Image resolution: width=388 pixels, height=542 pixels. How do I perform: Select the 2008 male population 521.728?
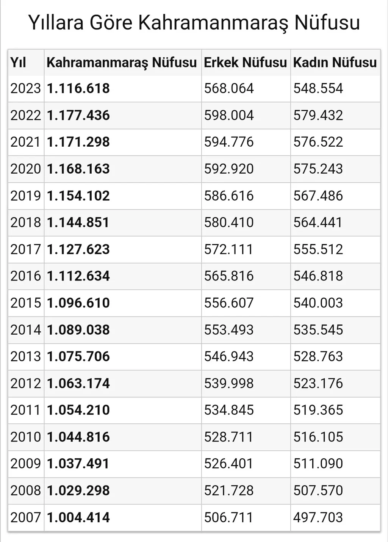[x=229, y=490]
